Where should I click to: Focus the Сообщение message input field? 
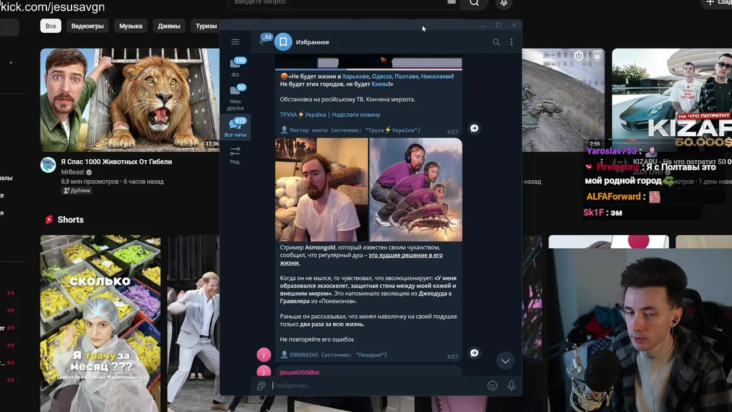tap(377, 386)
